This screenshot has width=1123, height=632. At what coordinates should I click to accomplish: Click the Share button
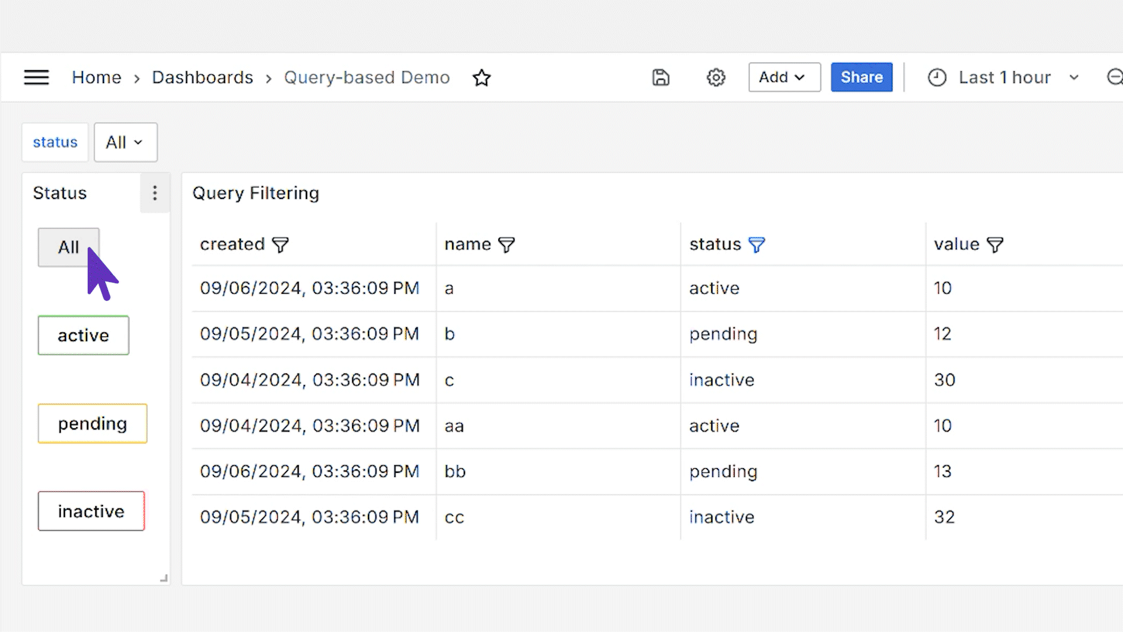point(861,77)
